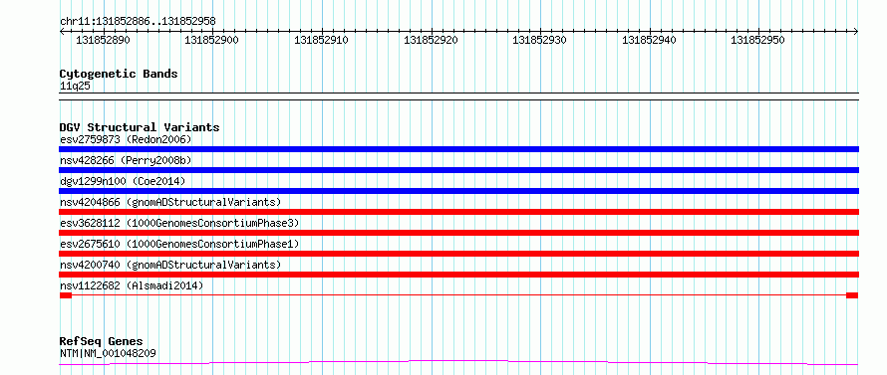This screenshot has height=375, width=887.
Task: Open the DGV Structural Variants track title
Action: pos(140,127)
